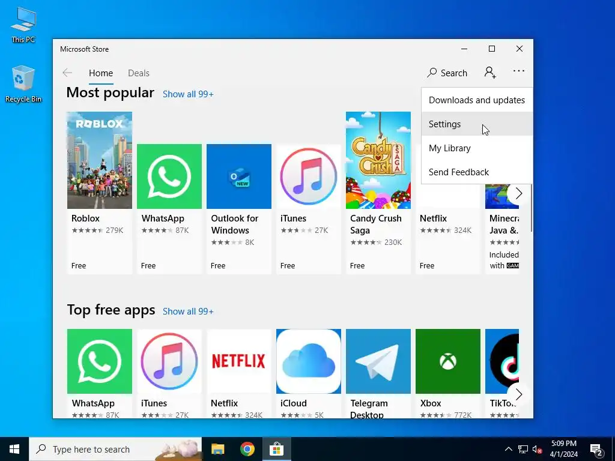Click the Top free apps heading
Image resolution: width=615 pixels, height=461 pixels.
(111, 310)
